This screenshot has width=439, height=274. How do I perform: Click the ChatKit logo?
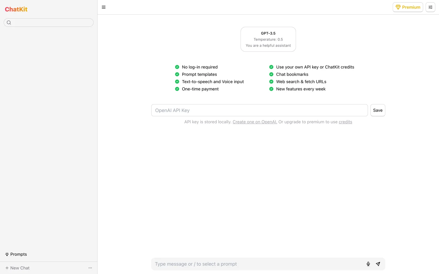click(16, 9)
